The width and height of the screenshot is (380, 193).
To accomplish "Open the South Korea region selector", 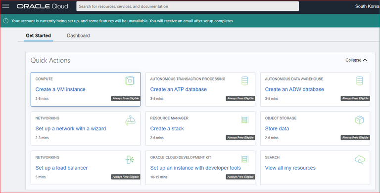I will coord(367,6).
